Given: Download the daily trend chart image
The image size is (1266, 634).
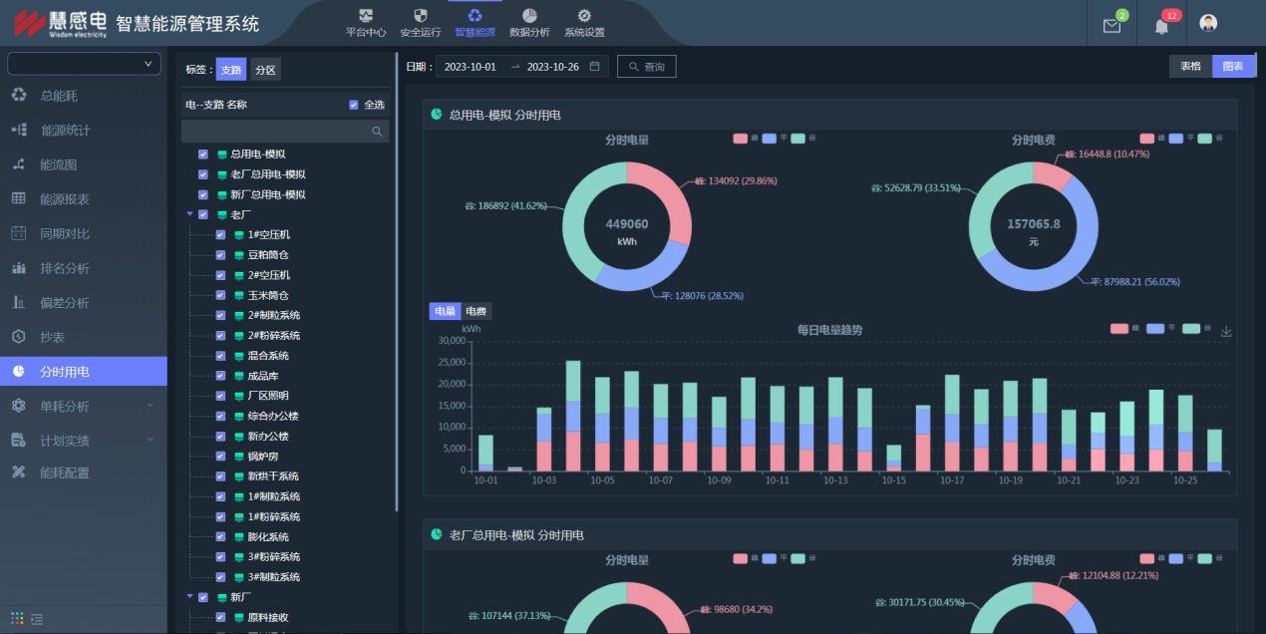Looking at the screenshot, I should 1226,332.
